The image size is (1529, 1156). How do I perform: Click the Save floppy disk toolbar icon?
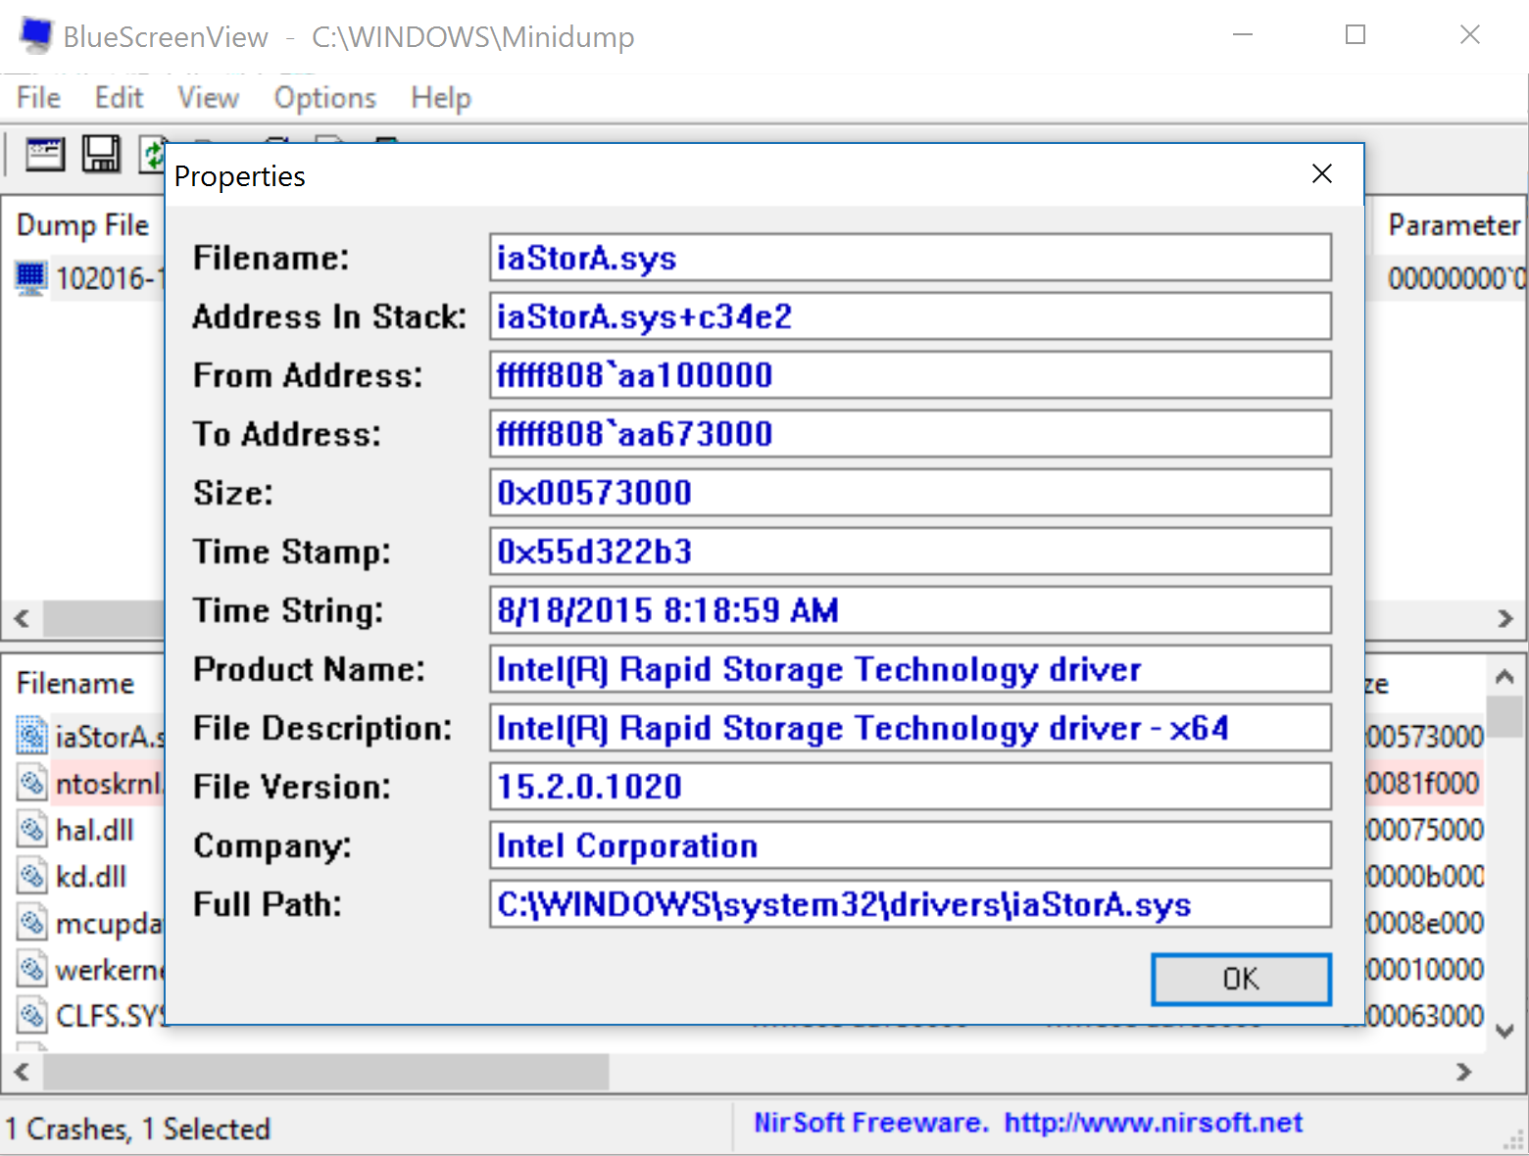[x=100, y=154]
